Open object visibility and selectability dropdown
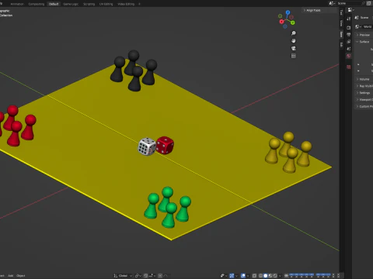The height and width of the screenshot is (279, 373). [224, 276]
